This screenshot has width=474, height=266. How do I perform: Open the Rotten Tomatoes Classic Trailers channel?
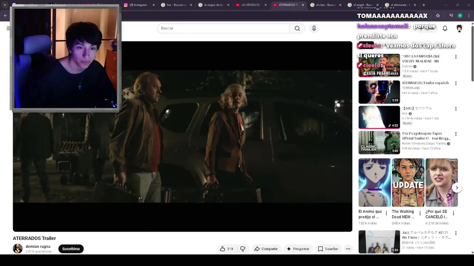pos(424,144)
